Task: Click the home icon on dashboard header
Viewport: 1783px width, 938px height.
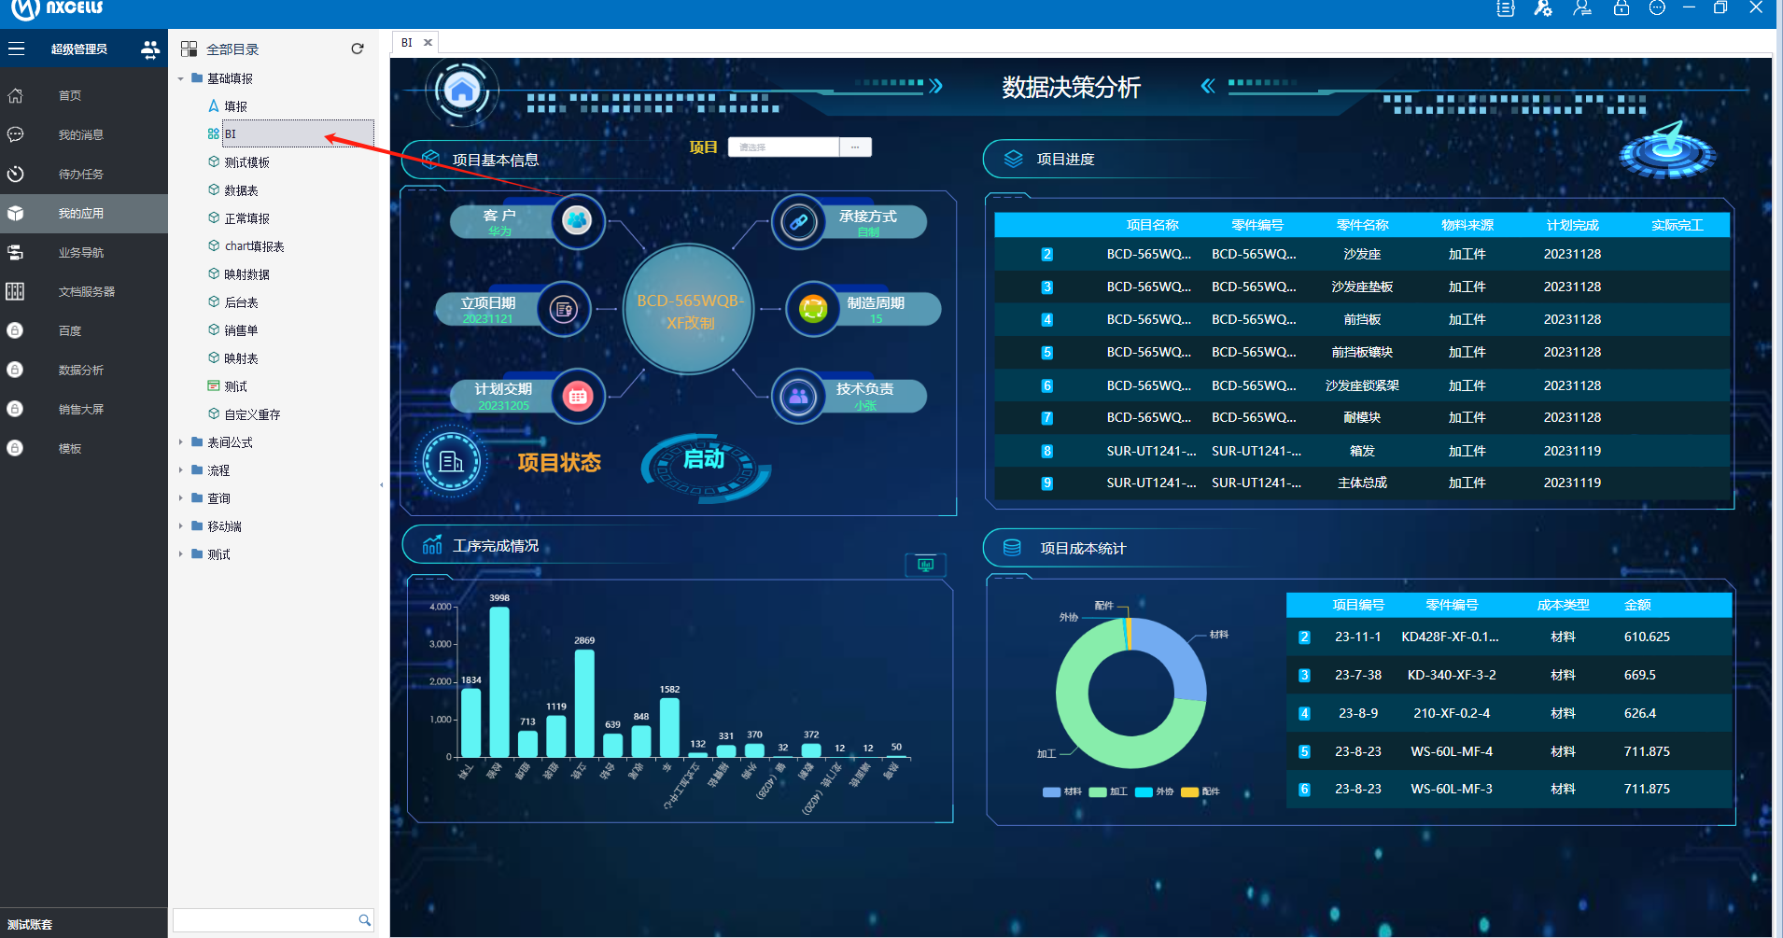Action: coord(462,91)
